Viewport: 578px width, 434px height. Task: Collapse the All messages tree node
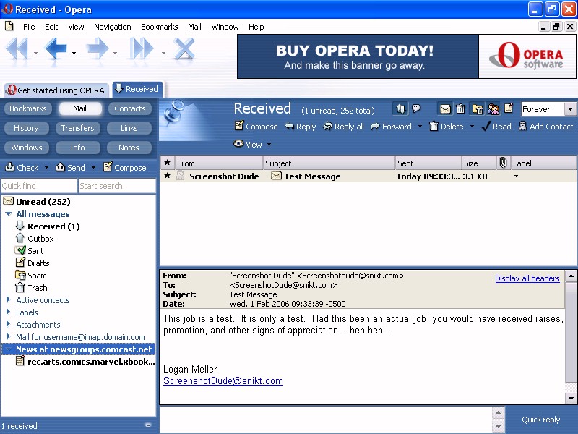tap(9, 213)
